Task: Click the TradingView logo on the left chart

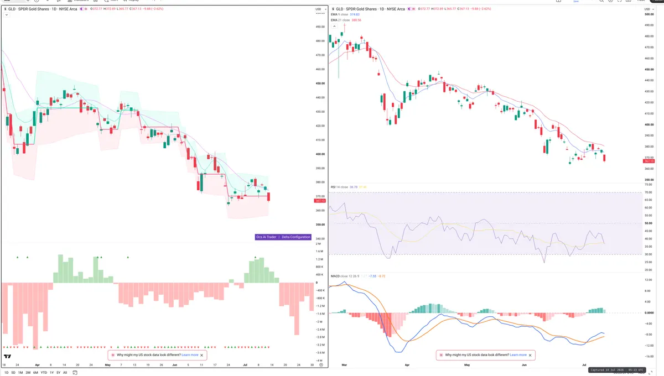Action: 8,357
